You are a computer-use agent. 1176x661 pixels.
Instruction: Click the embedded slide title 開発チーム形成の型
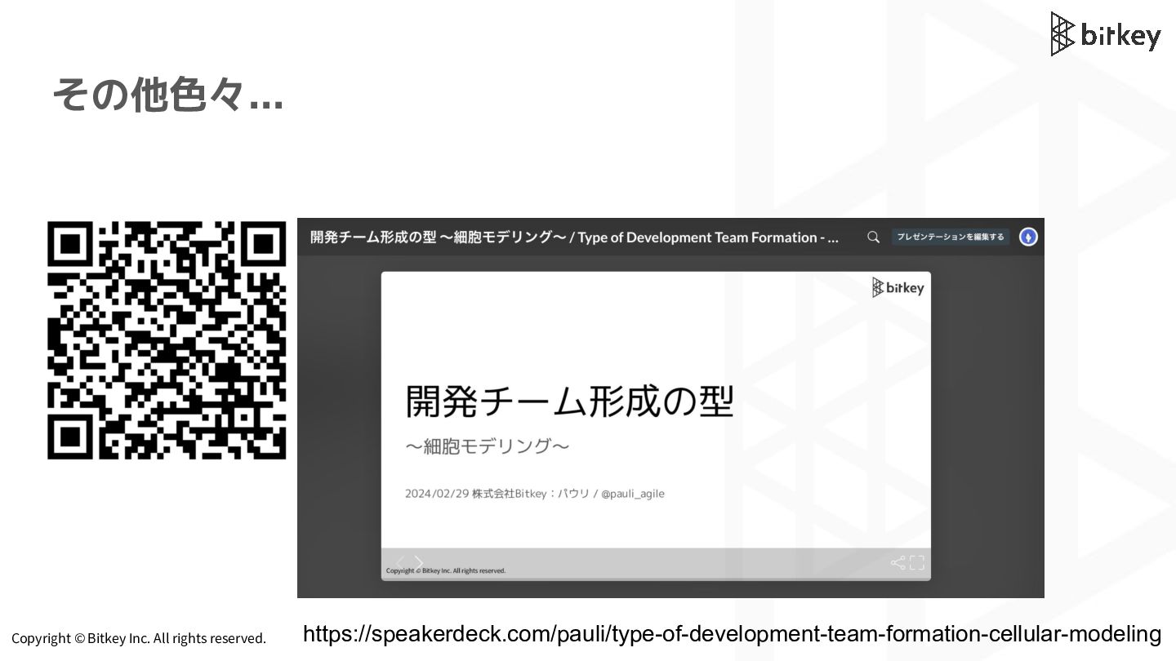click(569, 401)
